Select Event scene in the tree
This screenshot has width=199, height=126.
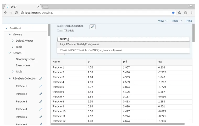[x=23, y=65]
